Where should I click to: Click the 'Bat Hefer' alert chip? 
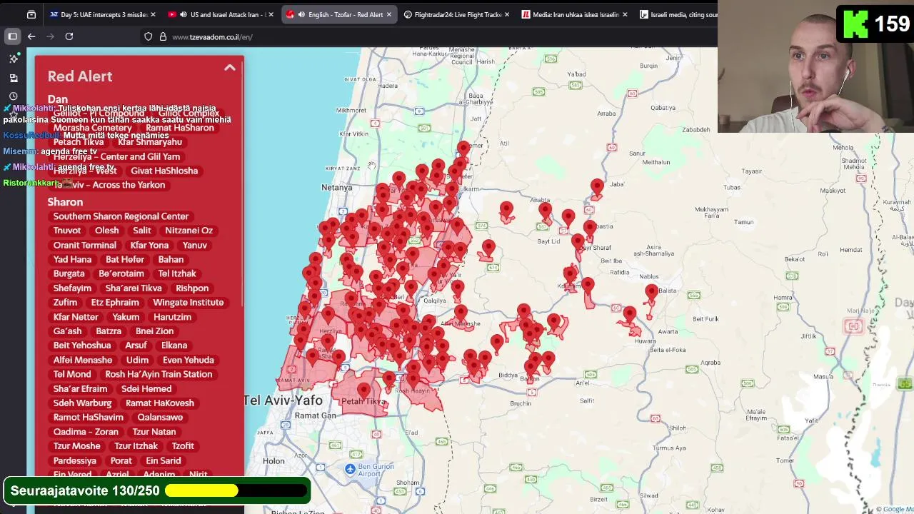[x=125, y=259]
